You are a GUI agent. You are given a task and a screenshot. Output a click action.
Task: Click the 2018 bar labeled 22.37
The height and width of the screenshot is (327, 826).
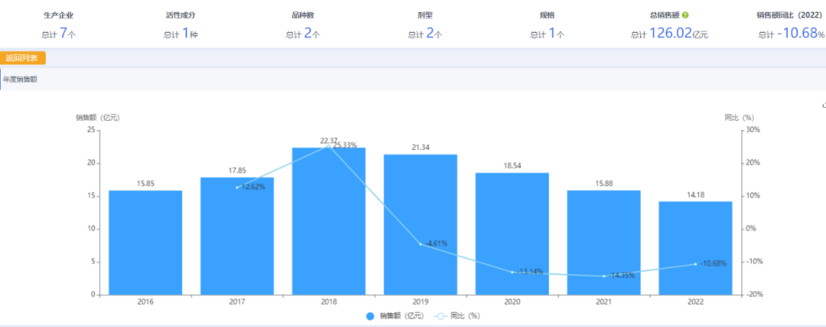point(329,222)
